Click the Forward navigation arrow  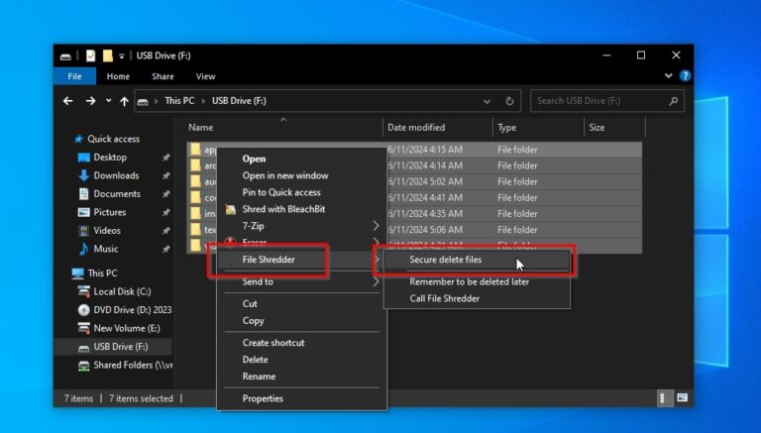click(89, 101)
